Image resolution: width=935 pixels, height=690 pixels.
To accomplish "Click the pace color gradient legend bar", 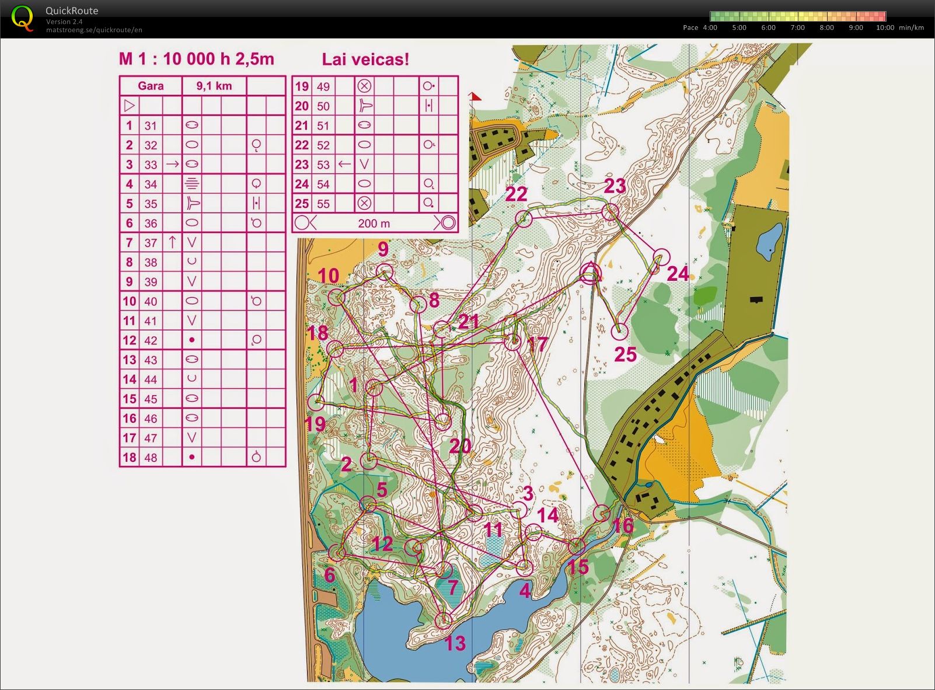I will click(x=797, y=16).
